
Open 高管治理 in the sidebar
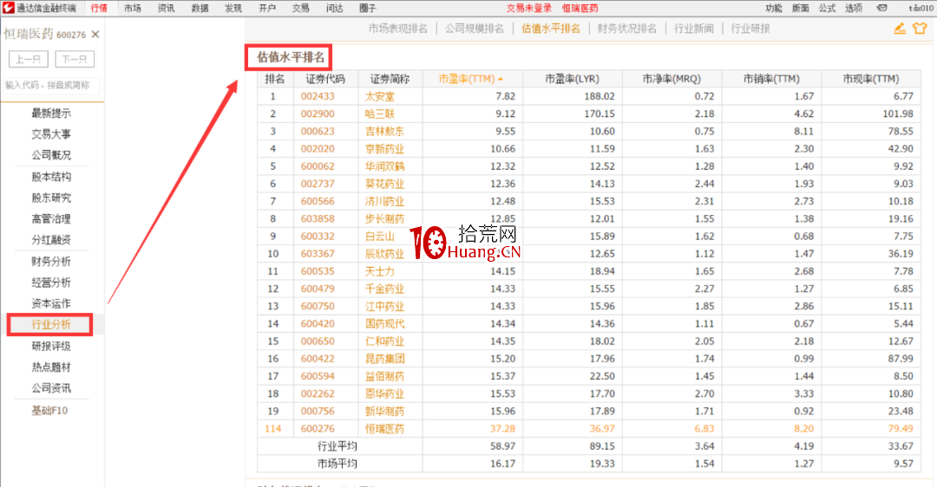point(51,218)
